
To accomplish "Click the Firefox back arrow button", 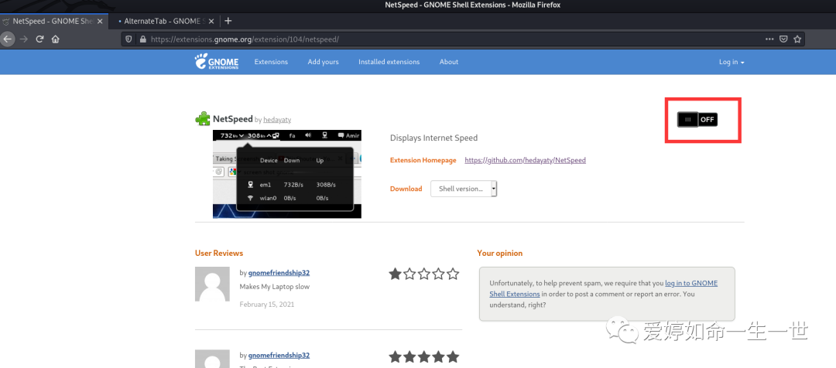I will click(x=7, y=39).
